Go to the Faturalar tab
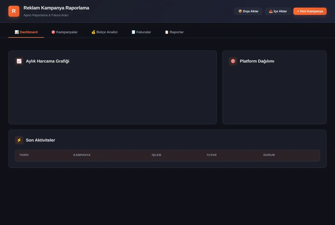 (141, 32)
